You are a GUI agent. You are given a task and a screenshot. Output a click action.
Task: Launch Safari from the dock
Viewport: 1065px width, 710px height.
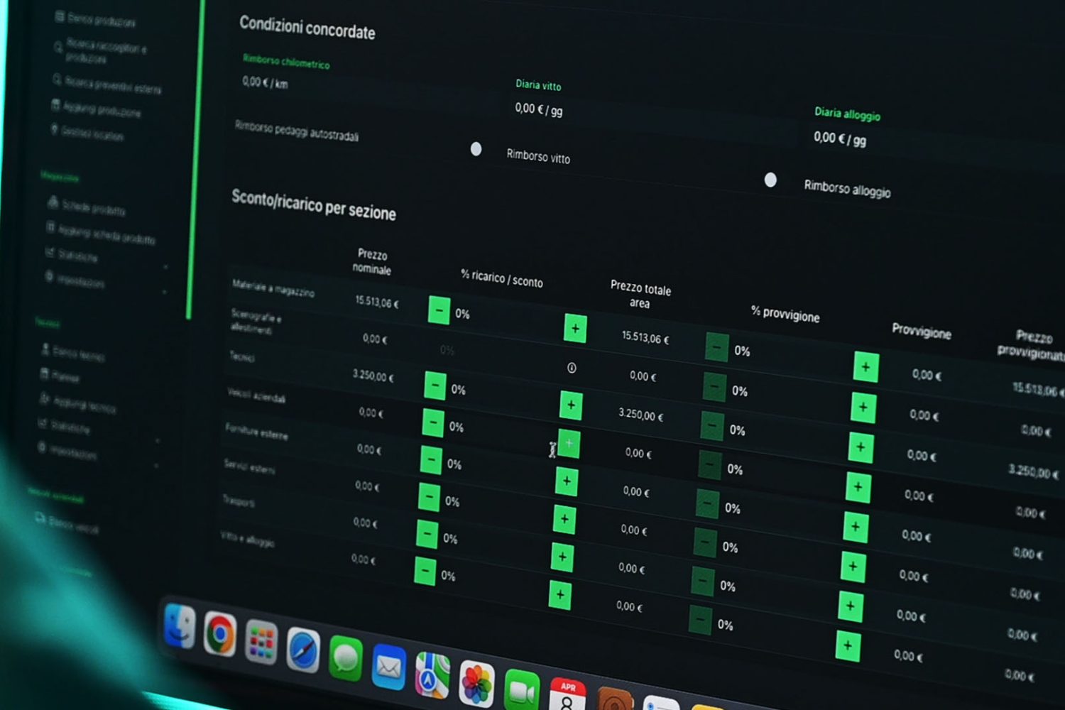(x=303, y=650)
